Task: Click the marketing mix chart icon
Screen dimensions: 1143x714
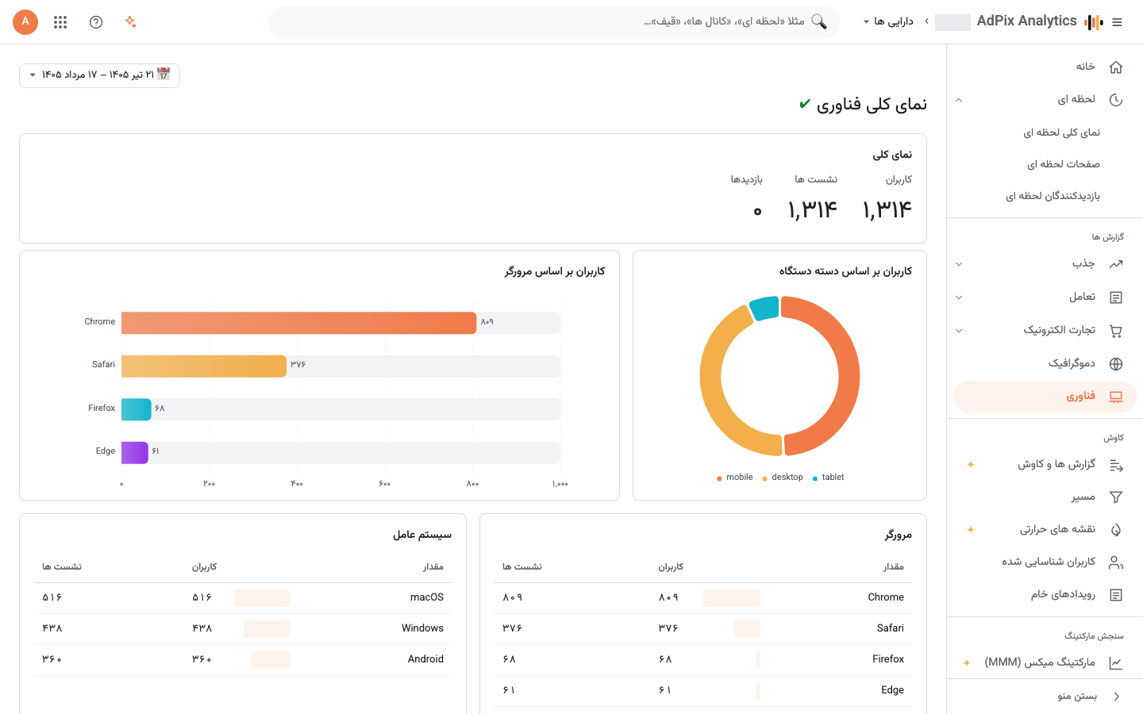Action: click(1116, 663)
